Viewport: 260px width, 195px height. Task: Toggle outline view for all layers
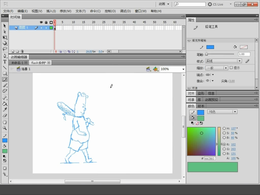coord(51,22)
